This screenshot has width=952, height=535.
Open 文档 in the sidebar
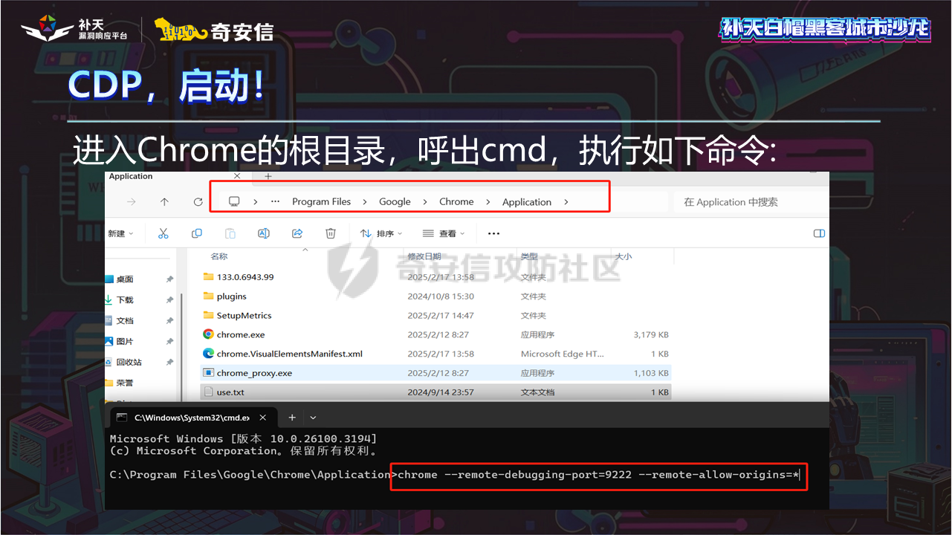click(x=124, y=321)
